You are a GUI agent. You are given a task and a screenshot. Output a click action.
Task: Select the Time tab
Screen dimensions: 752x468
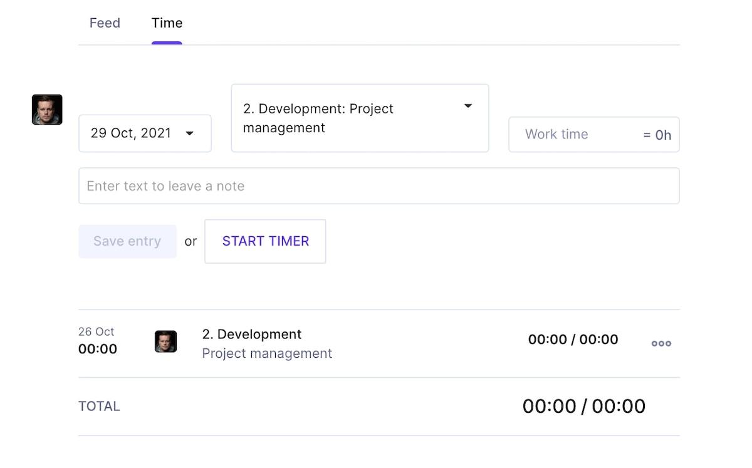(167, 23)
